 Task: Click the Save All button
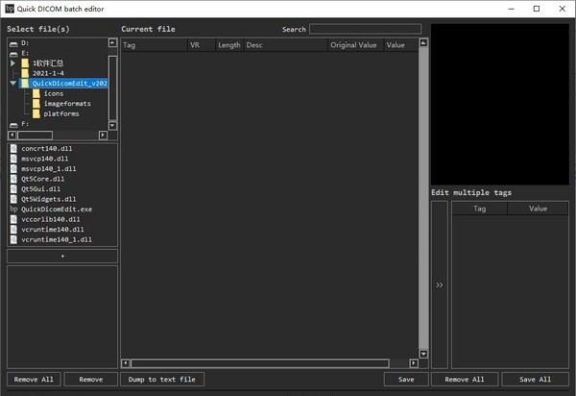tap(536, 379)
